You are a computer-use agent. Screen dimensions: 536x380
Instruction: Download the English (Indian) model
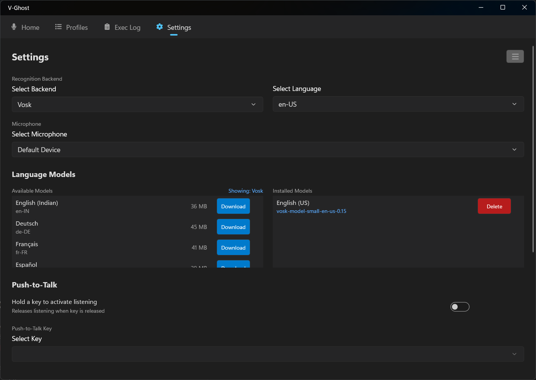[x=233, y=206]
